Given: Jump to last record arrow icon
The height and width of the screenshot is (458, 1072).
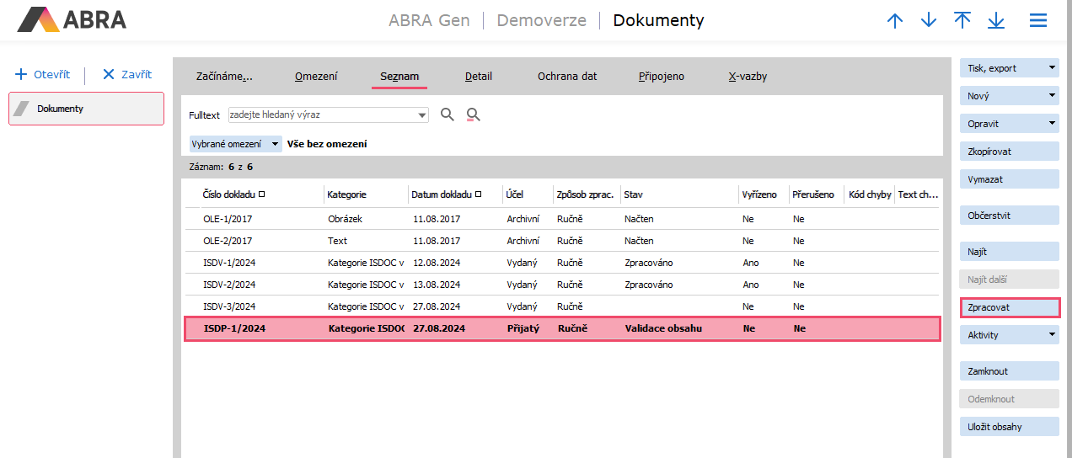Looking at the screenshot, I should point(996,21).
